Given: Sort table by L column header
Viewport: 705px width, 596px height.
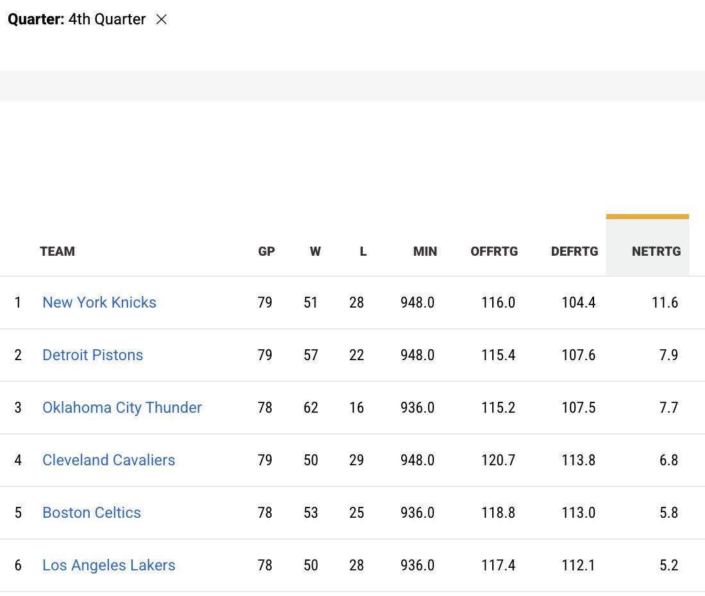Looking at the screenshot, I should coord(363,251).
